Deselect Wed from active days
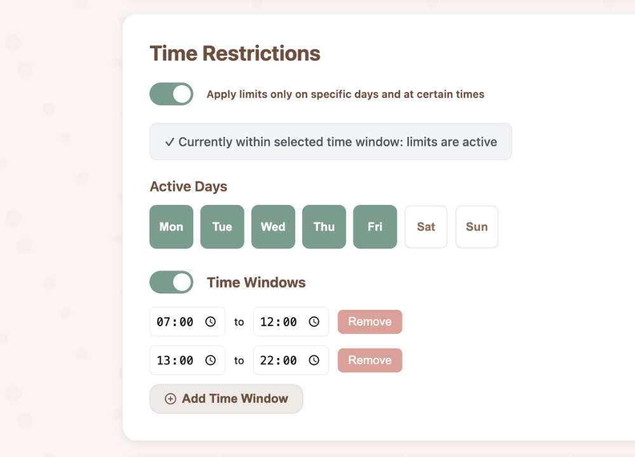 pyautogui.click(x=273, y=227)
